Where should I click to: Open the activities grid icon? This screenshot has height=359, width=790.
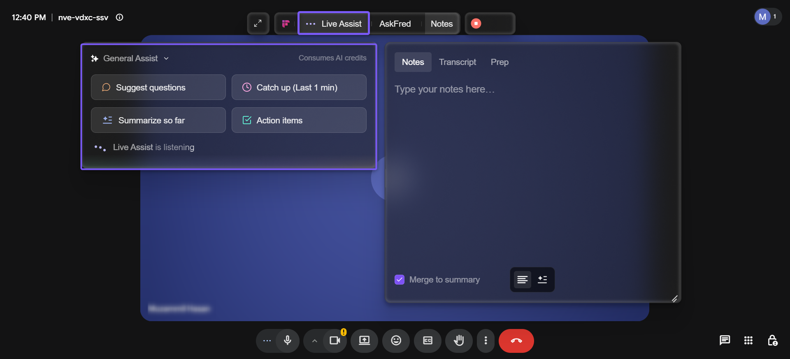click(748, 340)
